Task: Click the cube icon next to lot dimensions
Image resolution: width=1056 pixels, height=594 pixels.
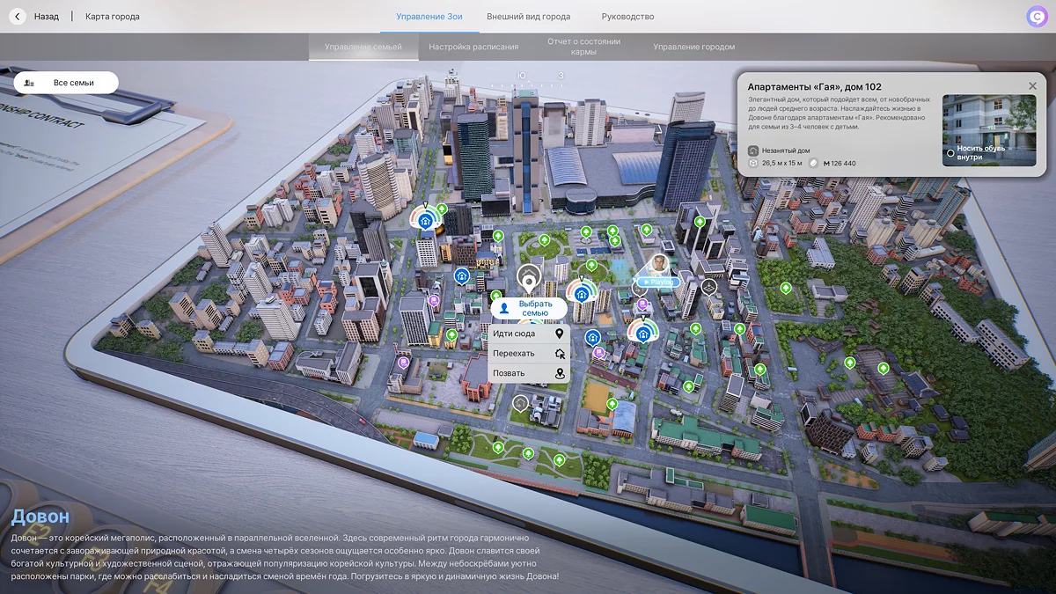Action: [x=753, y=163]
